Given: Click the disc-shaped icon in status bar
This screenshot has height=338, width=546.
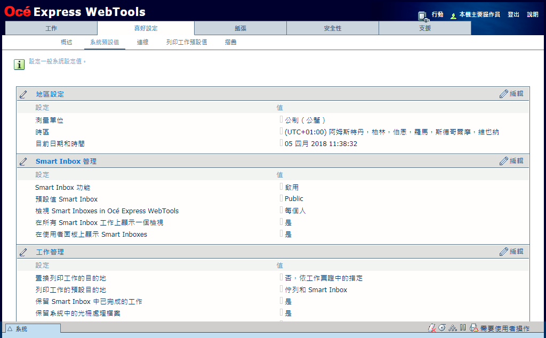Looking at the screenshot, I should click(442, 328).
